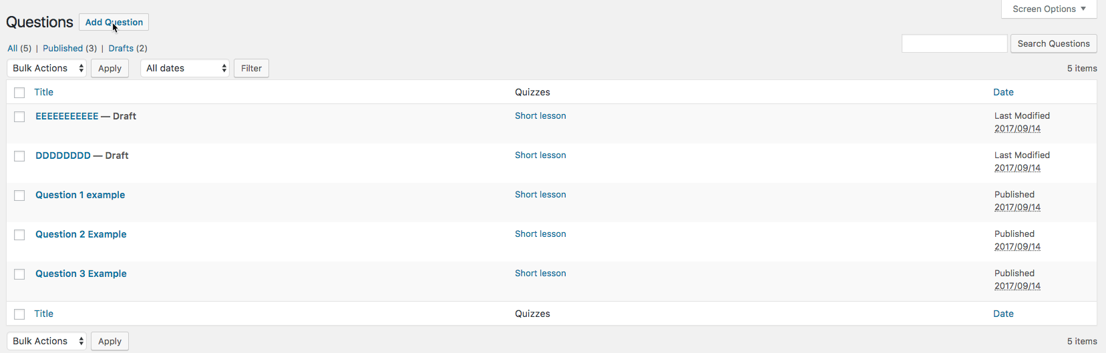The image size is (1106, 353).
Task: Select the Question 1 example checkbox
Action: coord(20,196)
